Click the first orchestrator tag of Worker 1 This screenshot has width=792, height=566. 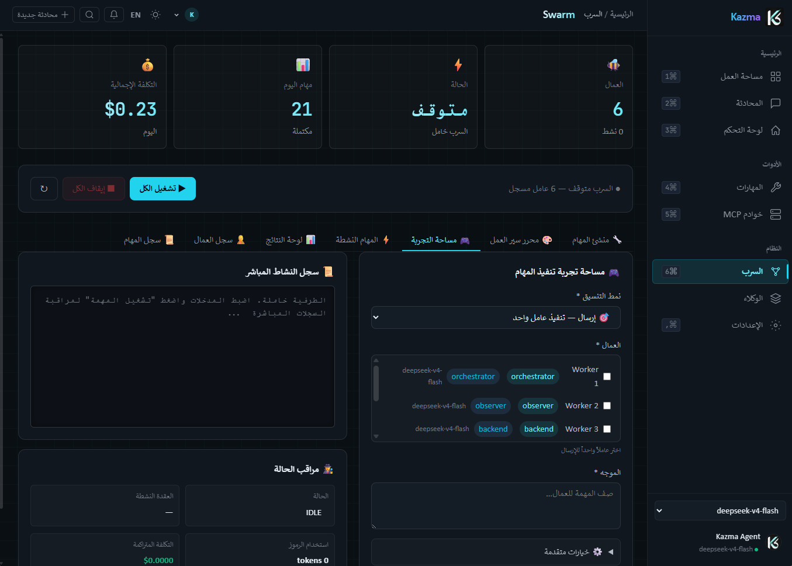click(532, 377)
